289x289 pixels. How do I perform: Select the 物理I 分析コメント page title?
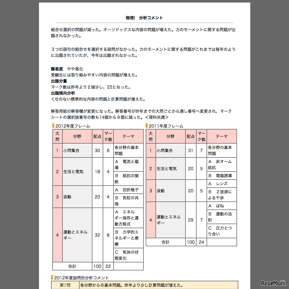click(144, 18)
